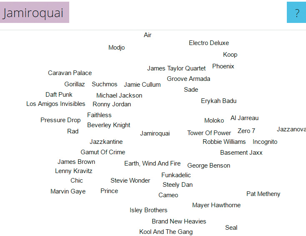The image size is (306, 236).
Task: Open the Caravan Palace link
Action: (70, 73)
